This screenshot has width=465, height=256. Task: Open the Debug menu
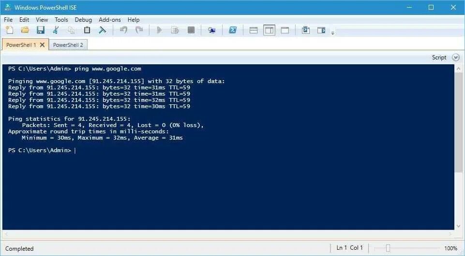83,20
